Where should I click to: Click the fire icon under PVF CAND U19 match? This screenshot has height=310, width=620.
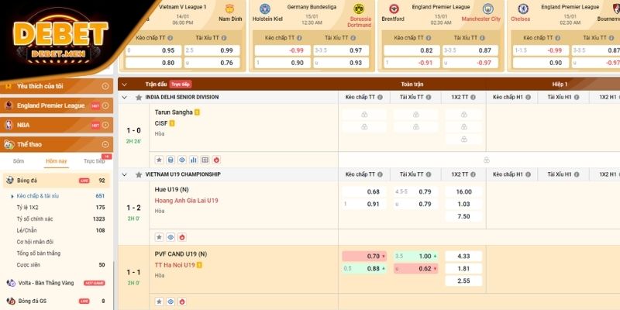coord(182,301)
